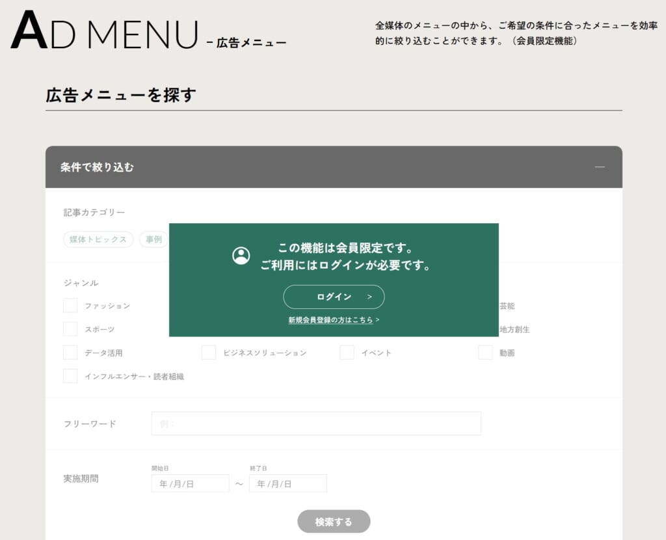Click the 地方創生 genre label
The height and width of the screenshot is (540, 666).
[515, 329]
